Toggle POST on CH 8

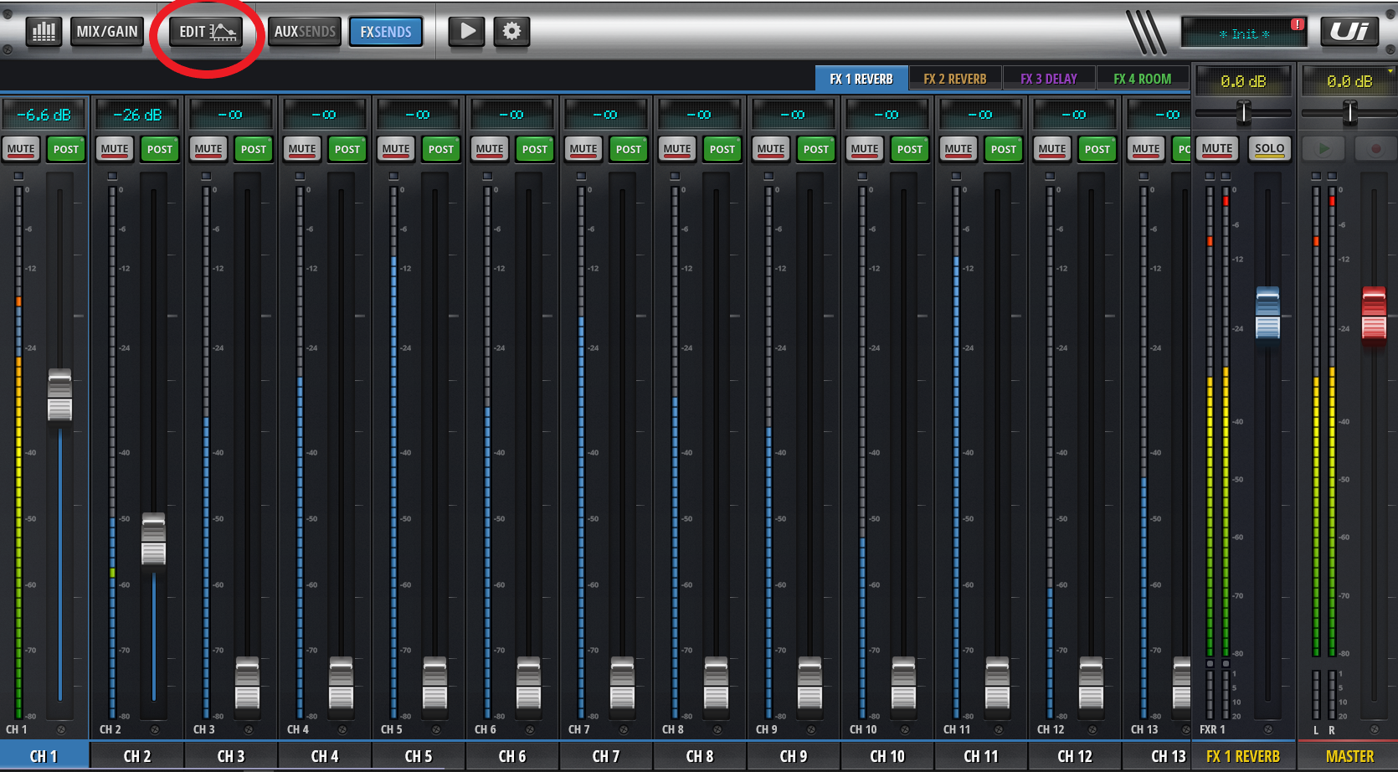pos(722,149)
